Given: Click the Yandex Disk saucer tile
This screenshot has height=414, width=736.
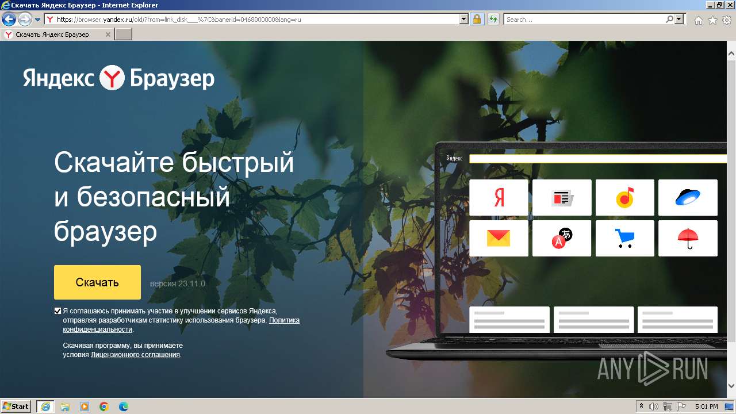Looking at the screenshot, I should pyautogui.click(x=688, y=198).
